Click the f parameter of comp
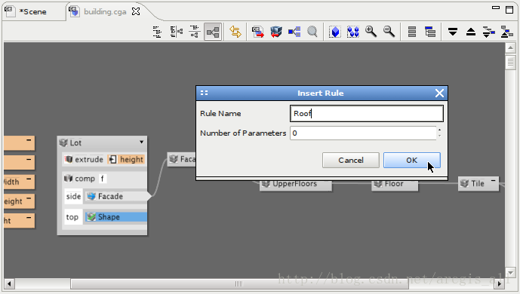This screenshot has height=294, width=520. pyautogui.click(x=103, y=179)
